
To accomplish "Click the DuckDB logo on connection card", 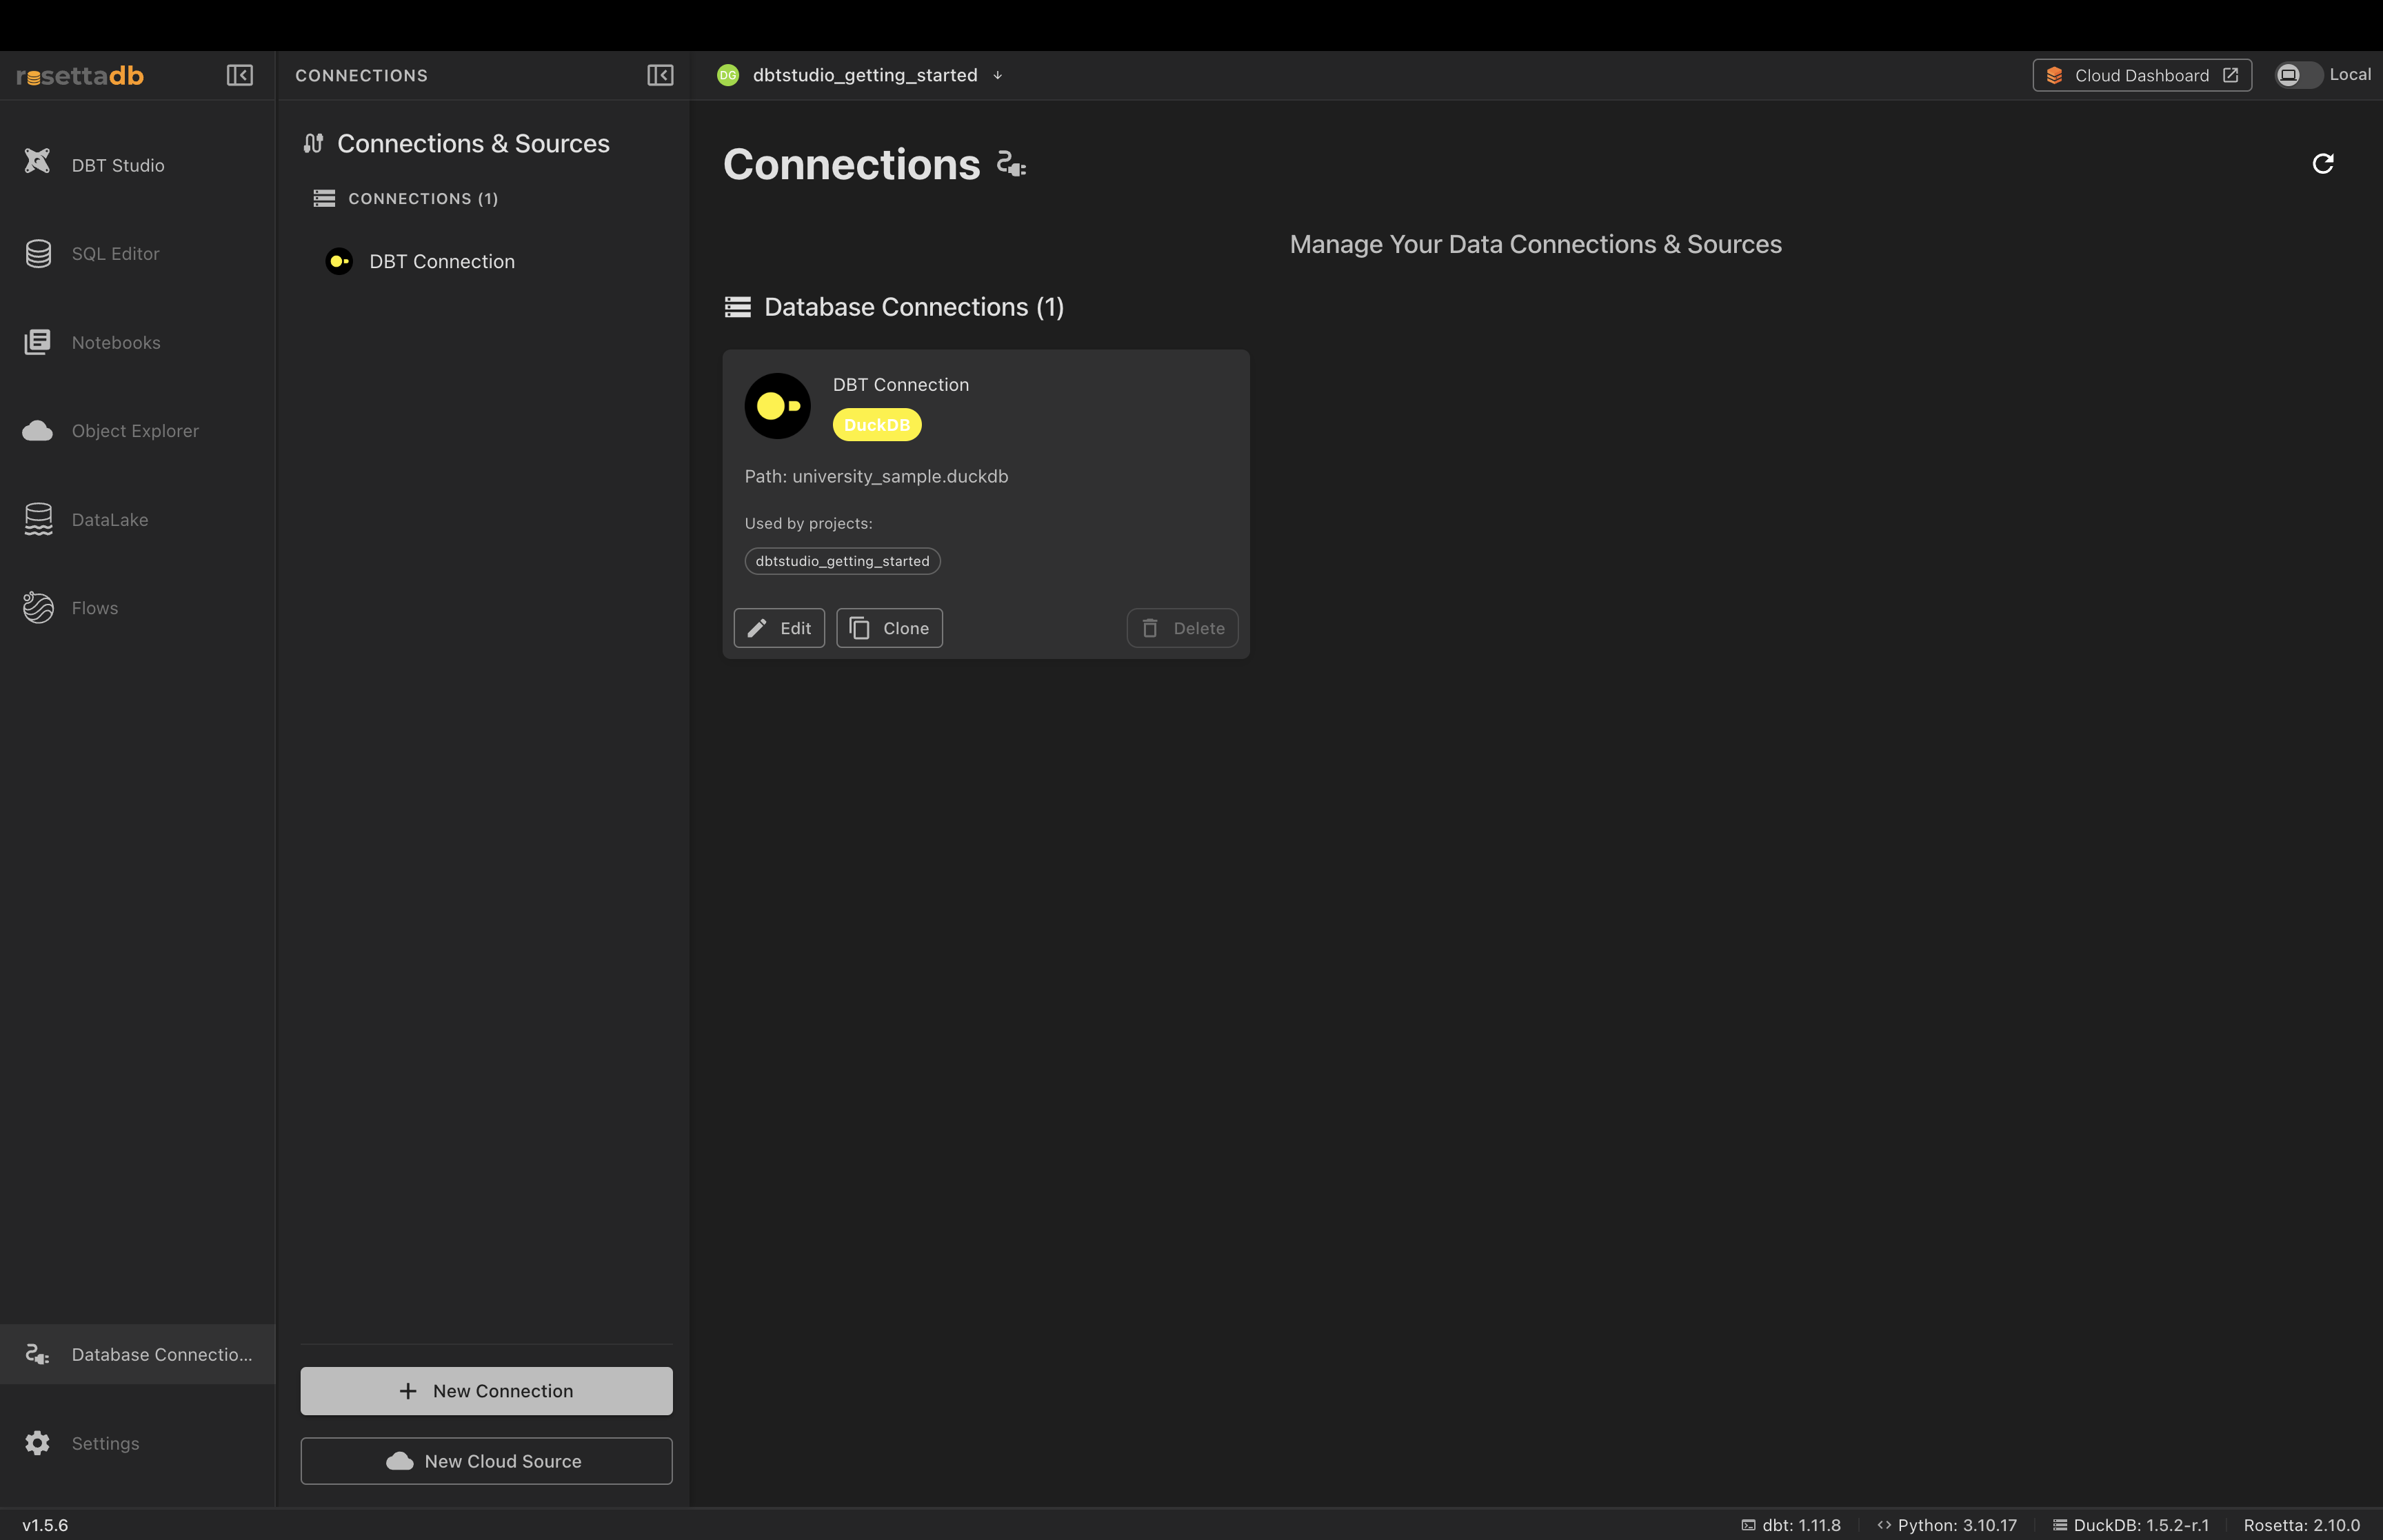I will click(x=778, y=406).
